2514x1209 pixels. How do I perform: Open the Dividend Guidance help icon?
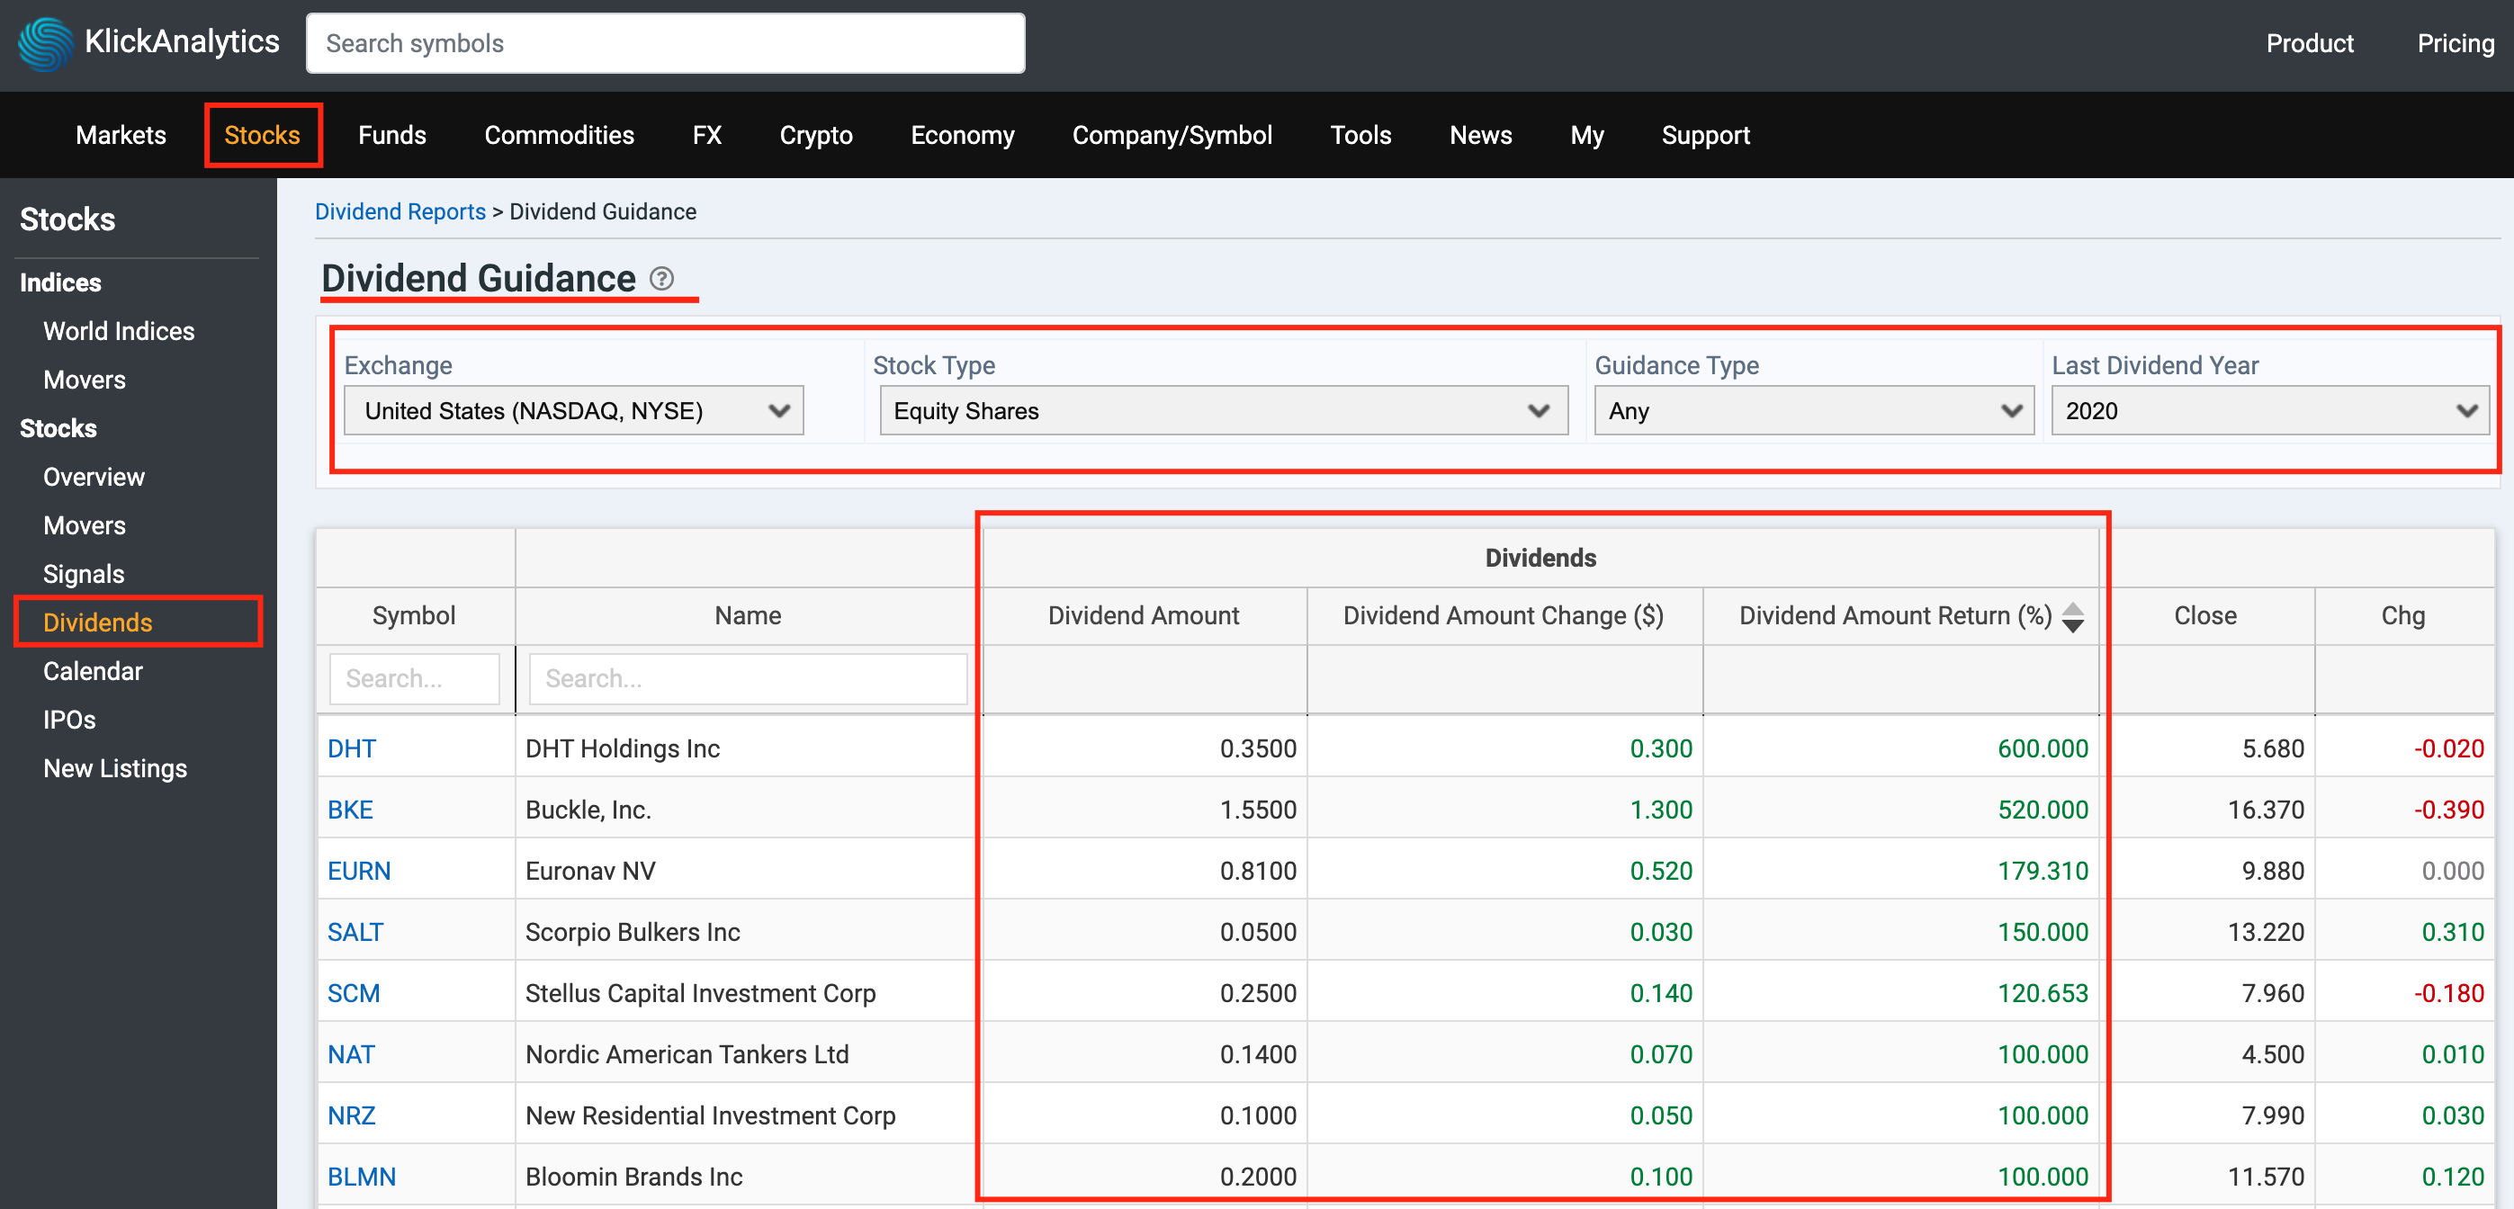[661, 279]
